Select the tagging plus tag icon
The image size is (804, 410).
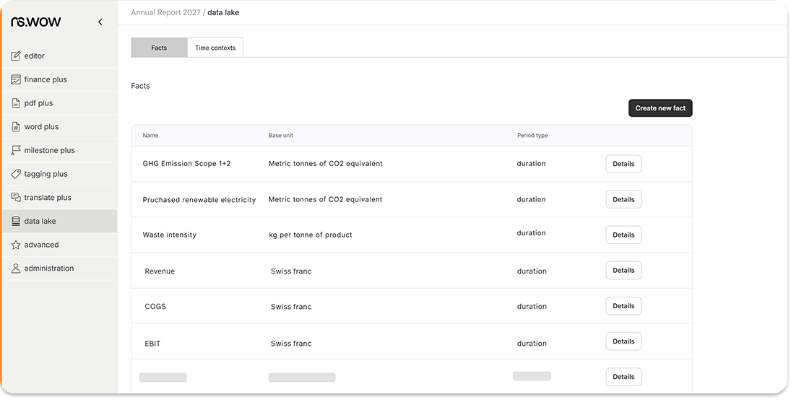pos(16,174)
